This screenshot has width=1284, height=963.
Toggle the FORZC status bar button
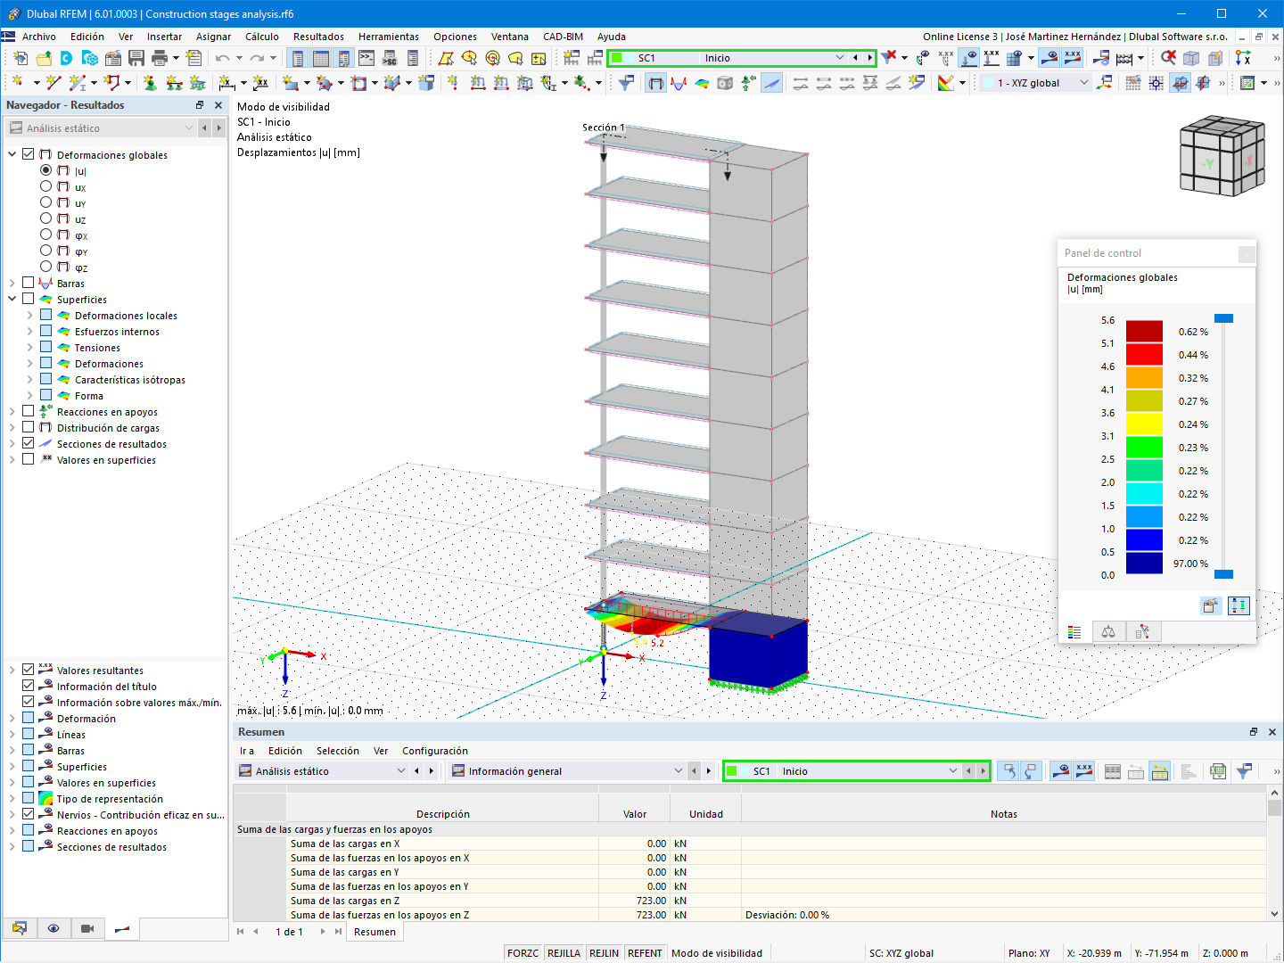[x=523, y=953]
